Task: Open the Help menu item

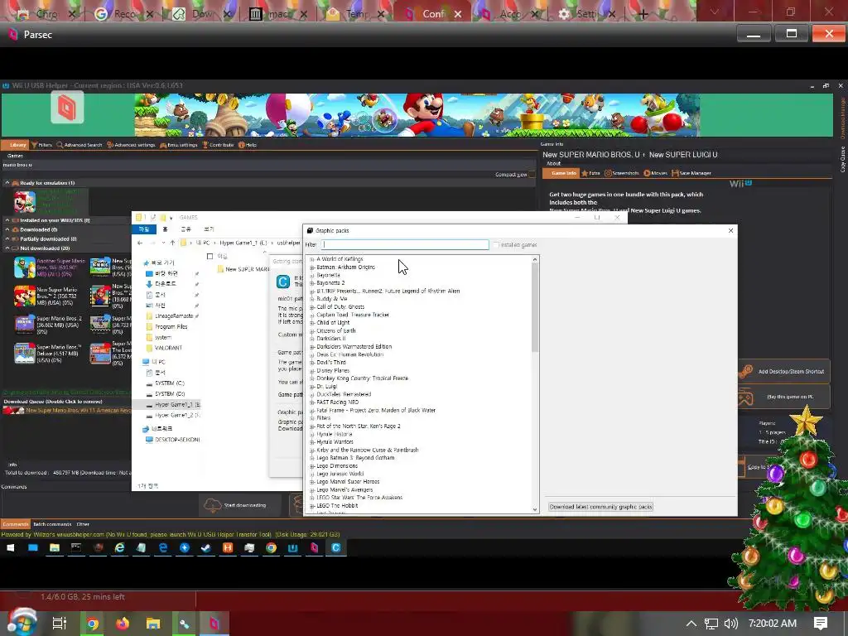Action: (248, 145)
